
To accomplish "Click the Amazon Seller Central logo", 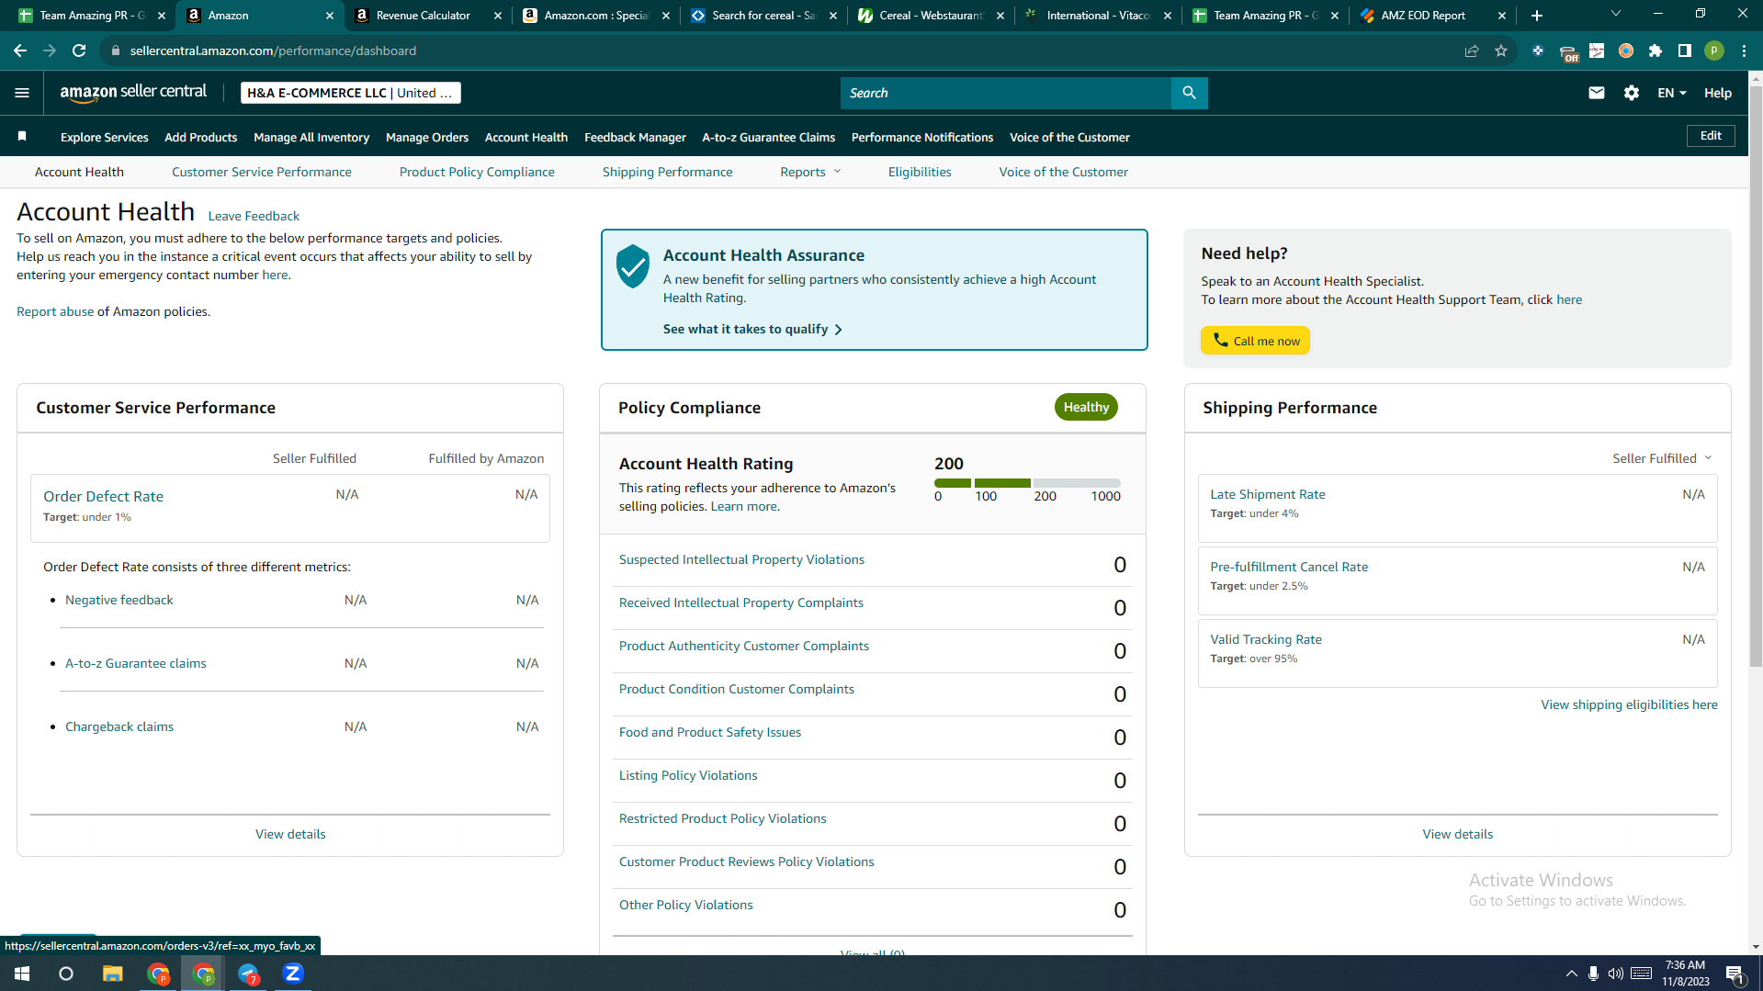I will coord(133,92).
